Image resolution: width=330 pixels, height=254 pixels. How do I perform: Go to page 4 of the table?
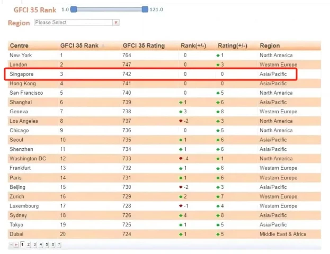(41, 244)
